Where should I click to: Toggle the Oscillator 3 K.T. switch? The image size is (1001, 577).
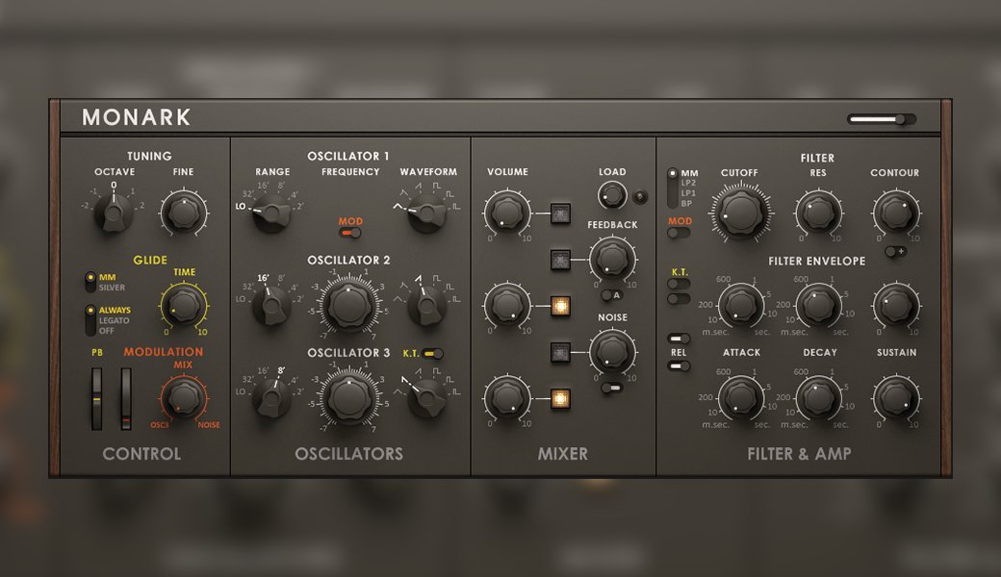433,354
